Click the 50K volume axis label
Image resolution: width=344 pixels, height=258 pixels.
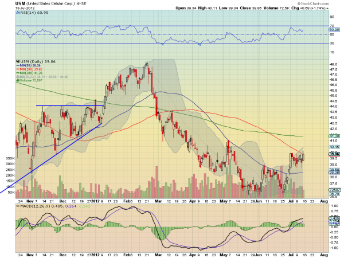(x=11, y=193)
